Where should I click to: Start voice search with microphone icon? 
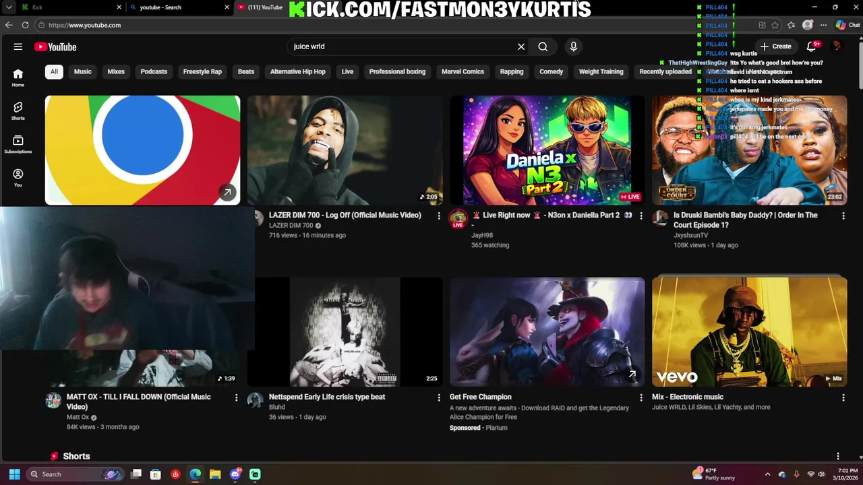(574, 46)
